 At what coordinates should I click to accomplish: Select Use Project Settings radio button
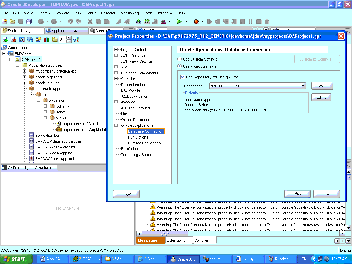point(179,66)
